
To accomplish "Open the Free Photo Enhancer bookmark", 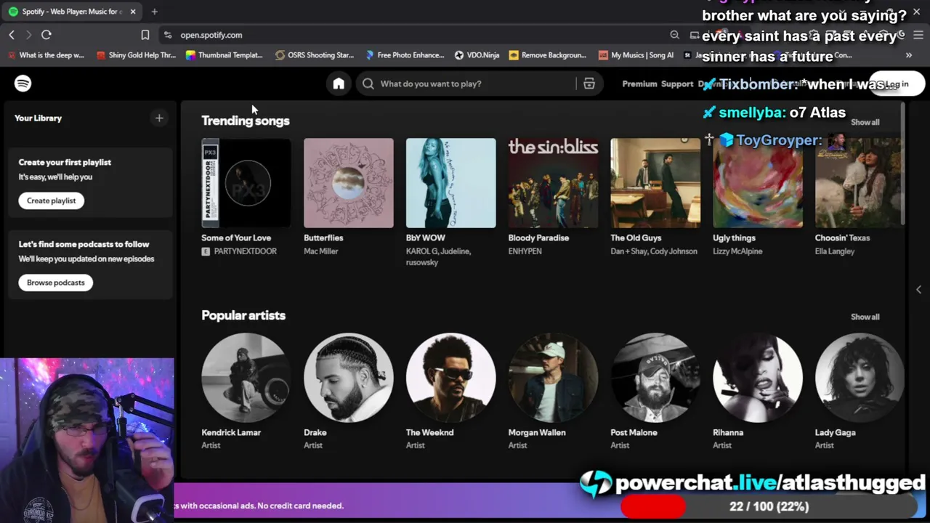I will (405, 55).
